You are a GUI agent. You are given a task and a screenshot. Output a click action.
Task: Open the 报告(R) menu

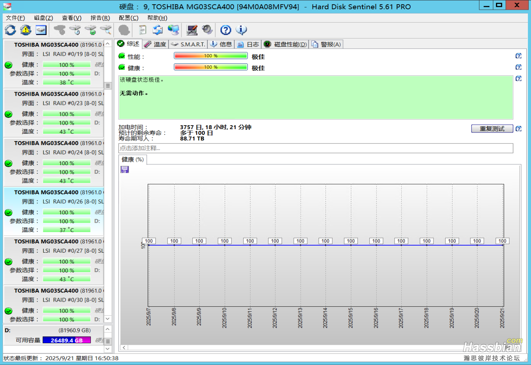click(x=100, y=18)
